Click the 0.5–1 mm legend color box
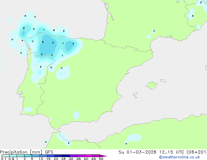The height and width of the screenshot is (160, 207). tap(13, 156)
